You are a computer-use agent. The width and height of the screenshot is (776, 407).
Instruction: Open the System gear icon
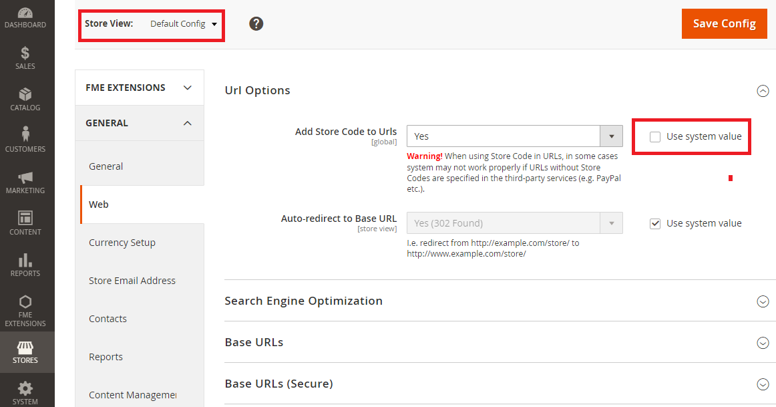coord(25,388)
